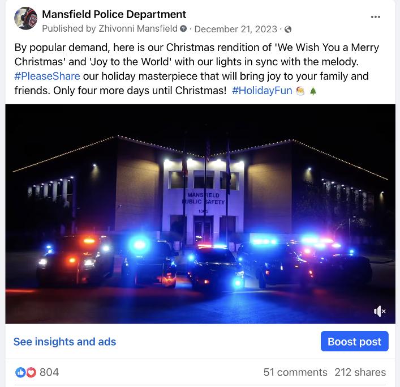Click the red Love heart reaction icon

(x=31, y=372)
